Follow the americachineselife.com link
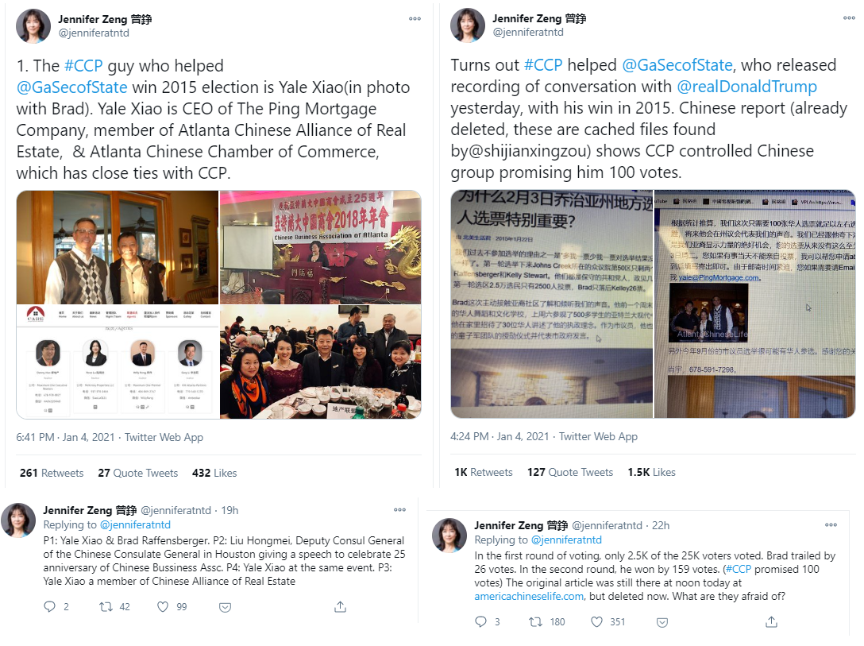 tap(529, 596)
